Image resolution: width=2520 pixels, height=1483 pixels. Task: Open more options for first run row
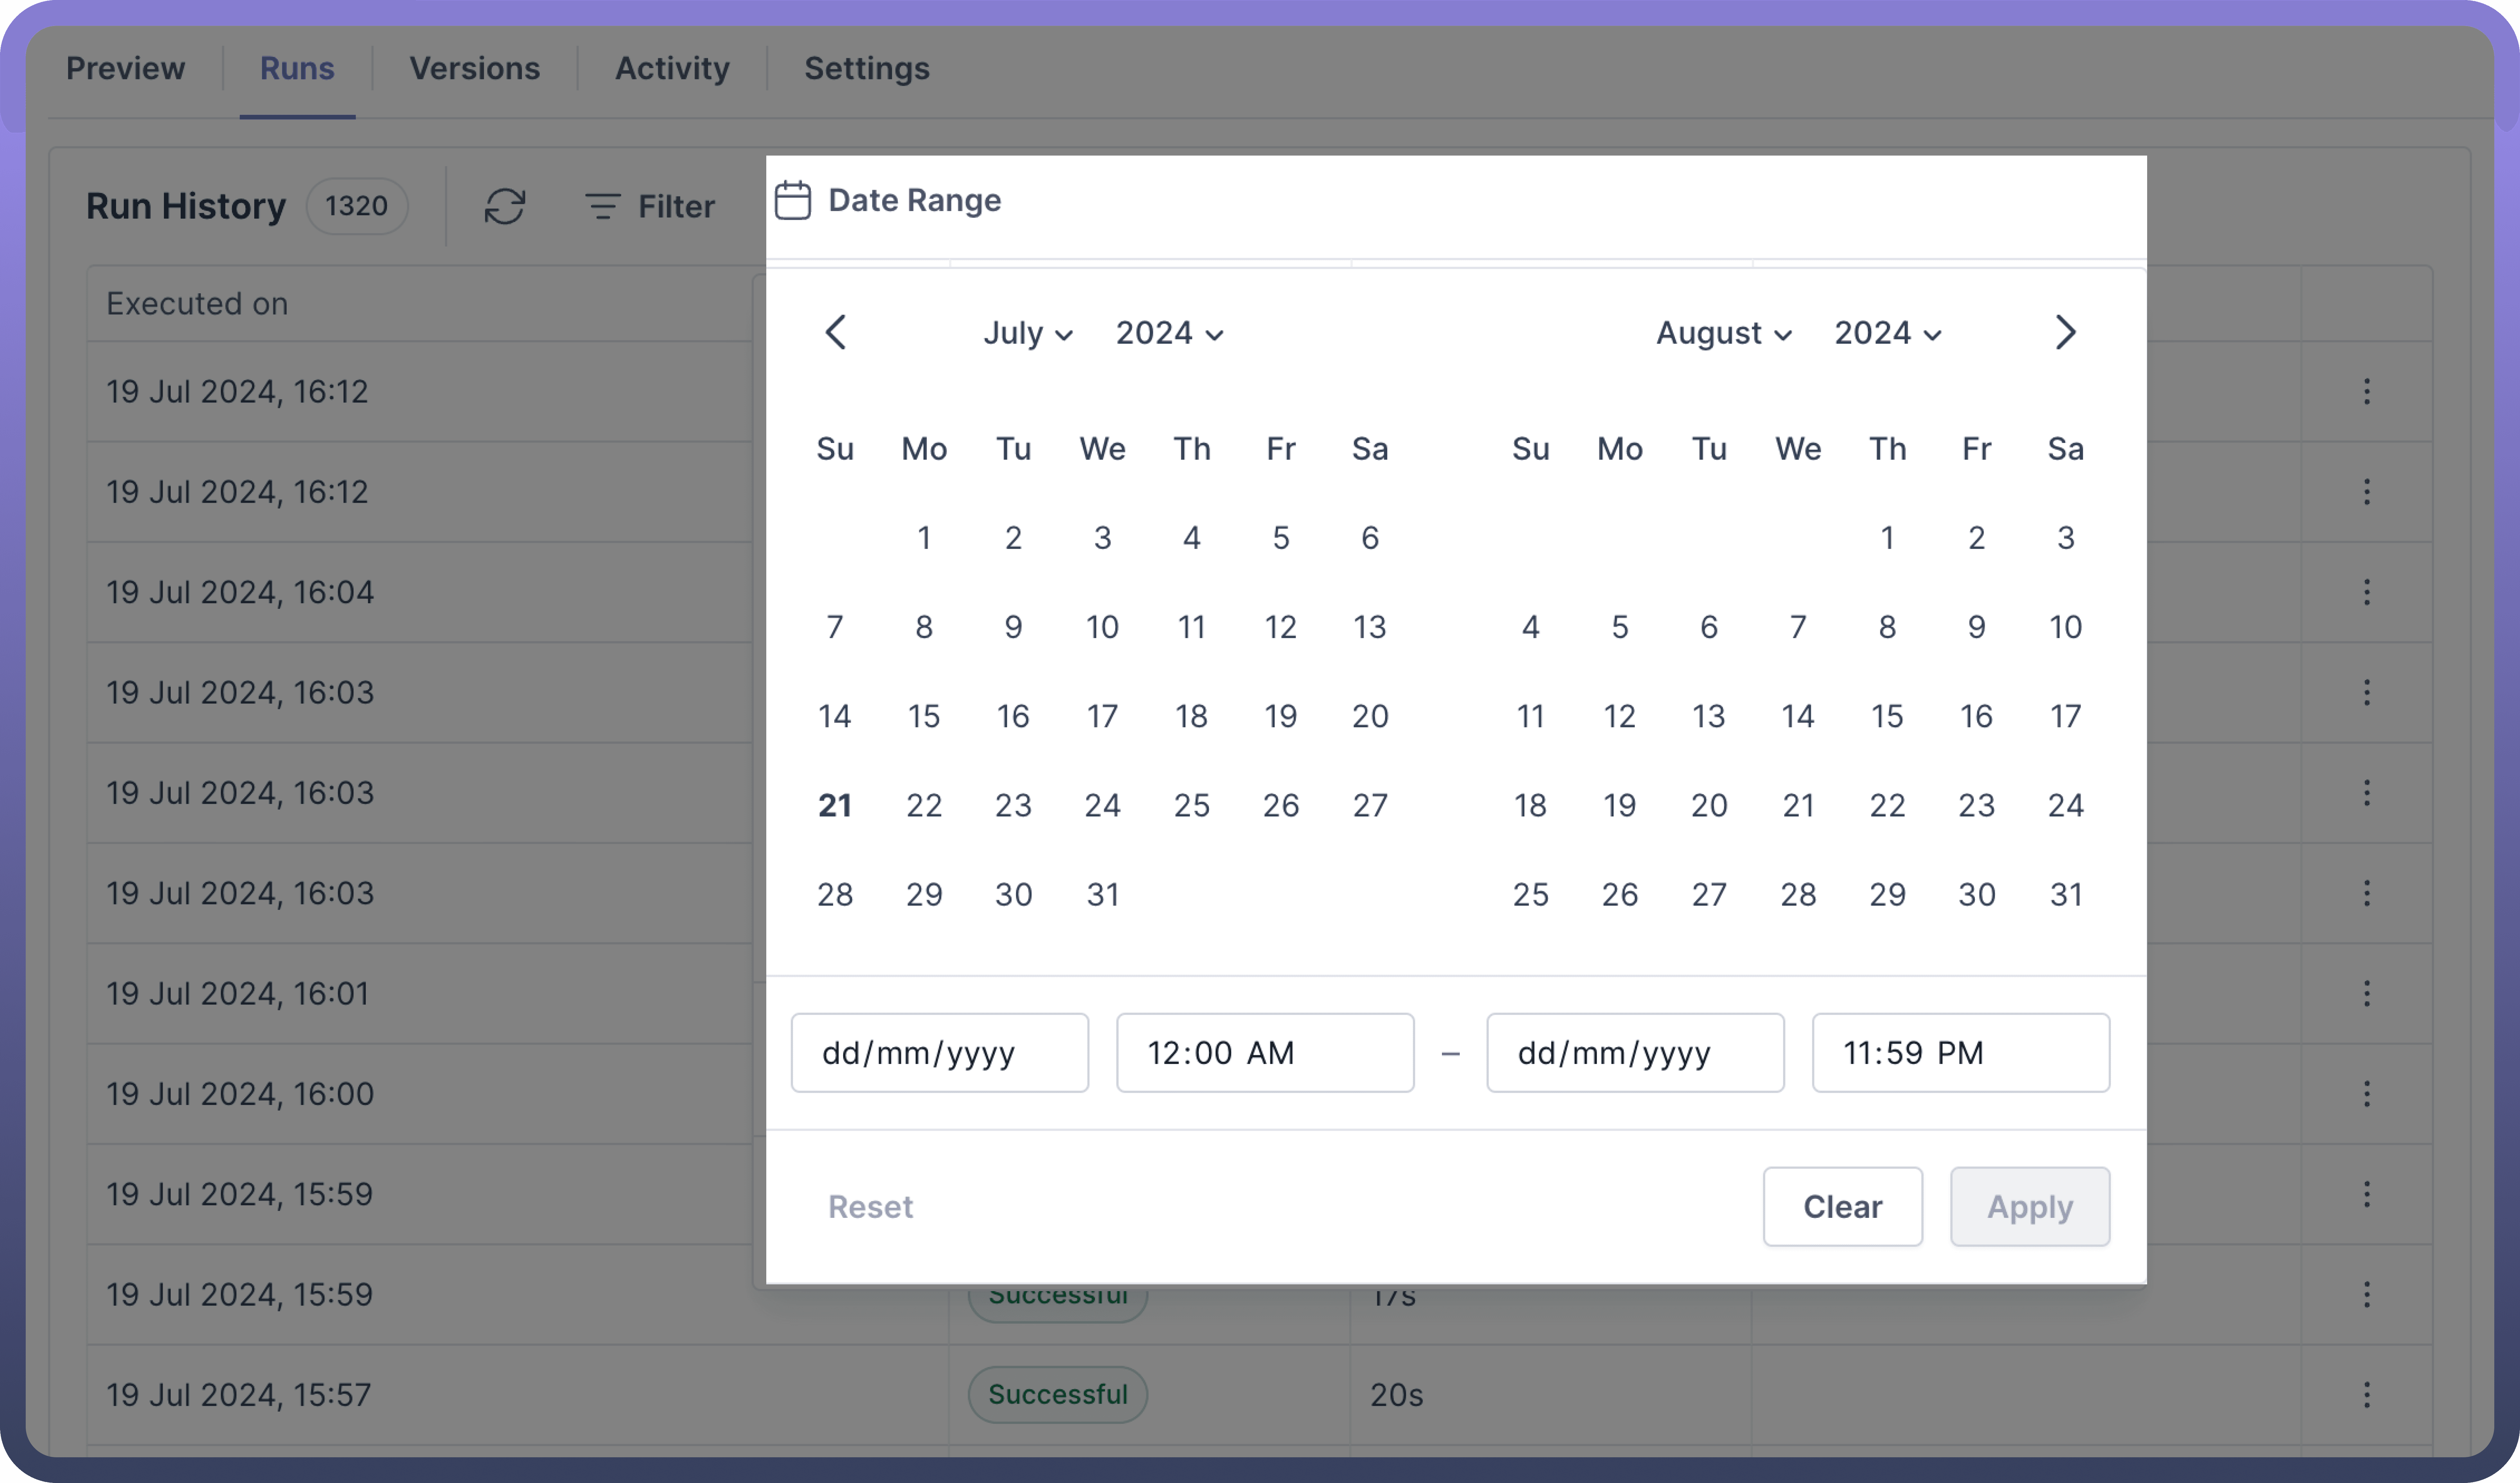[2366, 391]
